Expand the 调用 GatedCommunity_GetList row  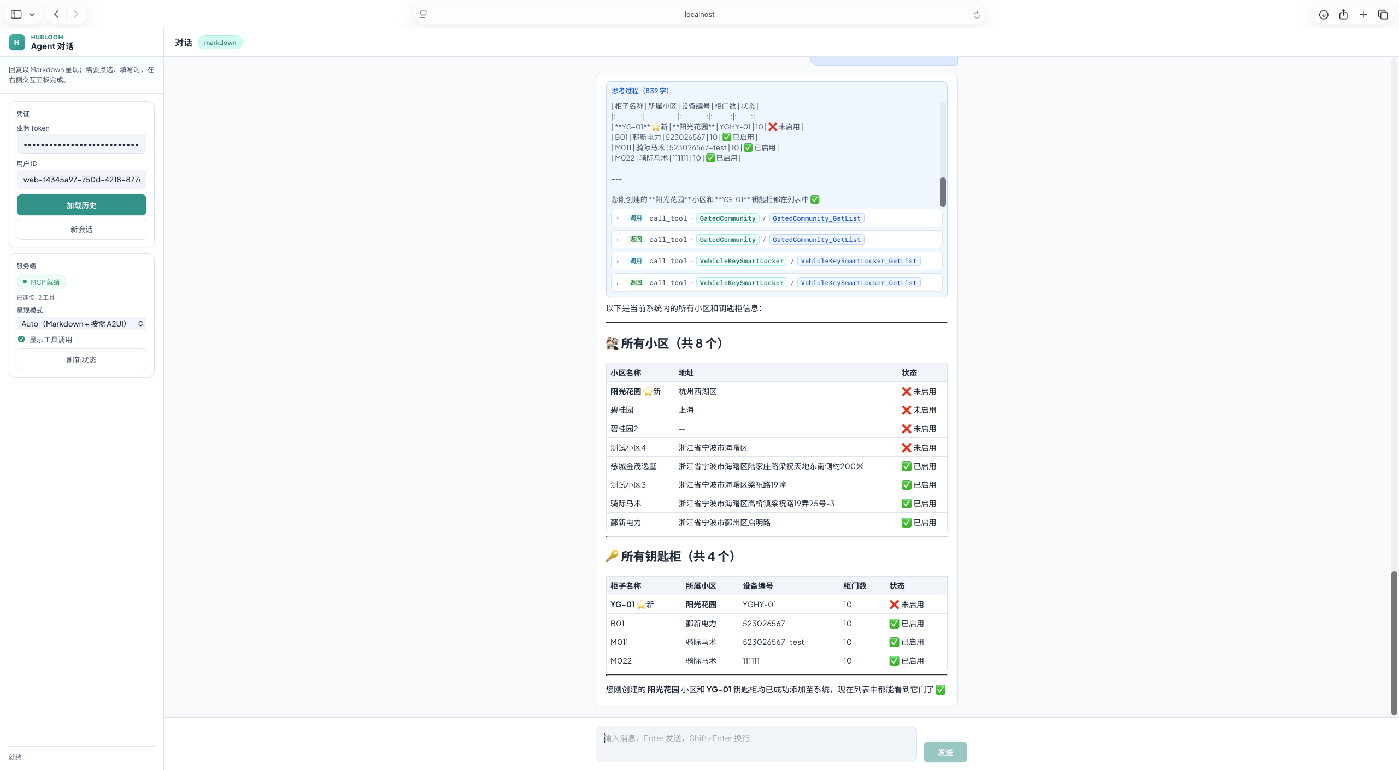pos(776,218)
